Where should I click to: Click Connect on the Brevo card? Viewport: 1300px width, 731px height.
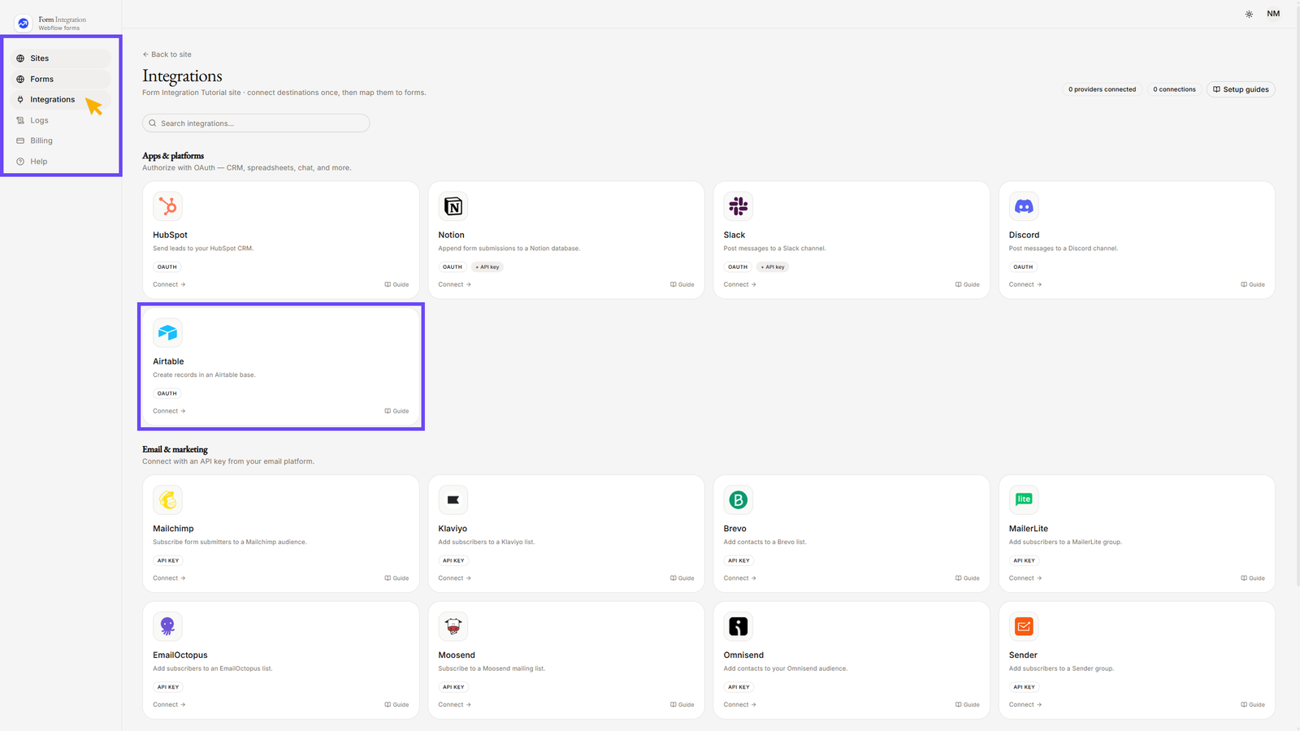[740, 578]
